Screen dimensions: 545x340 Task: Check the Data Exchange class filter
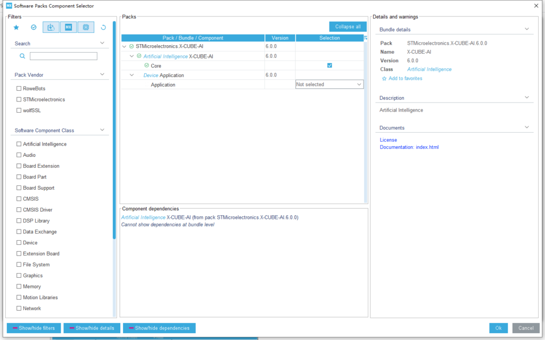coord(19,232)
